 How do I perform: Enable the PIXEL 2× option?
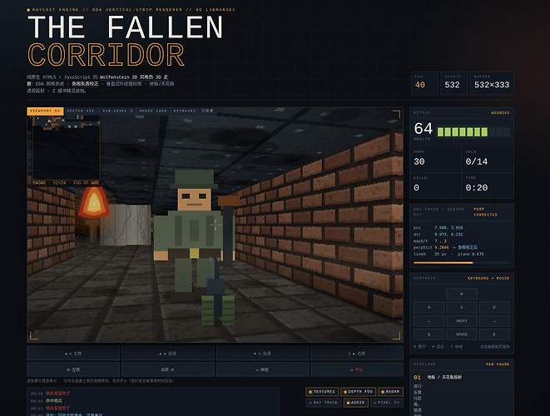[x=387, y=403]
